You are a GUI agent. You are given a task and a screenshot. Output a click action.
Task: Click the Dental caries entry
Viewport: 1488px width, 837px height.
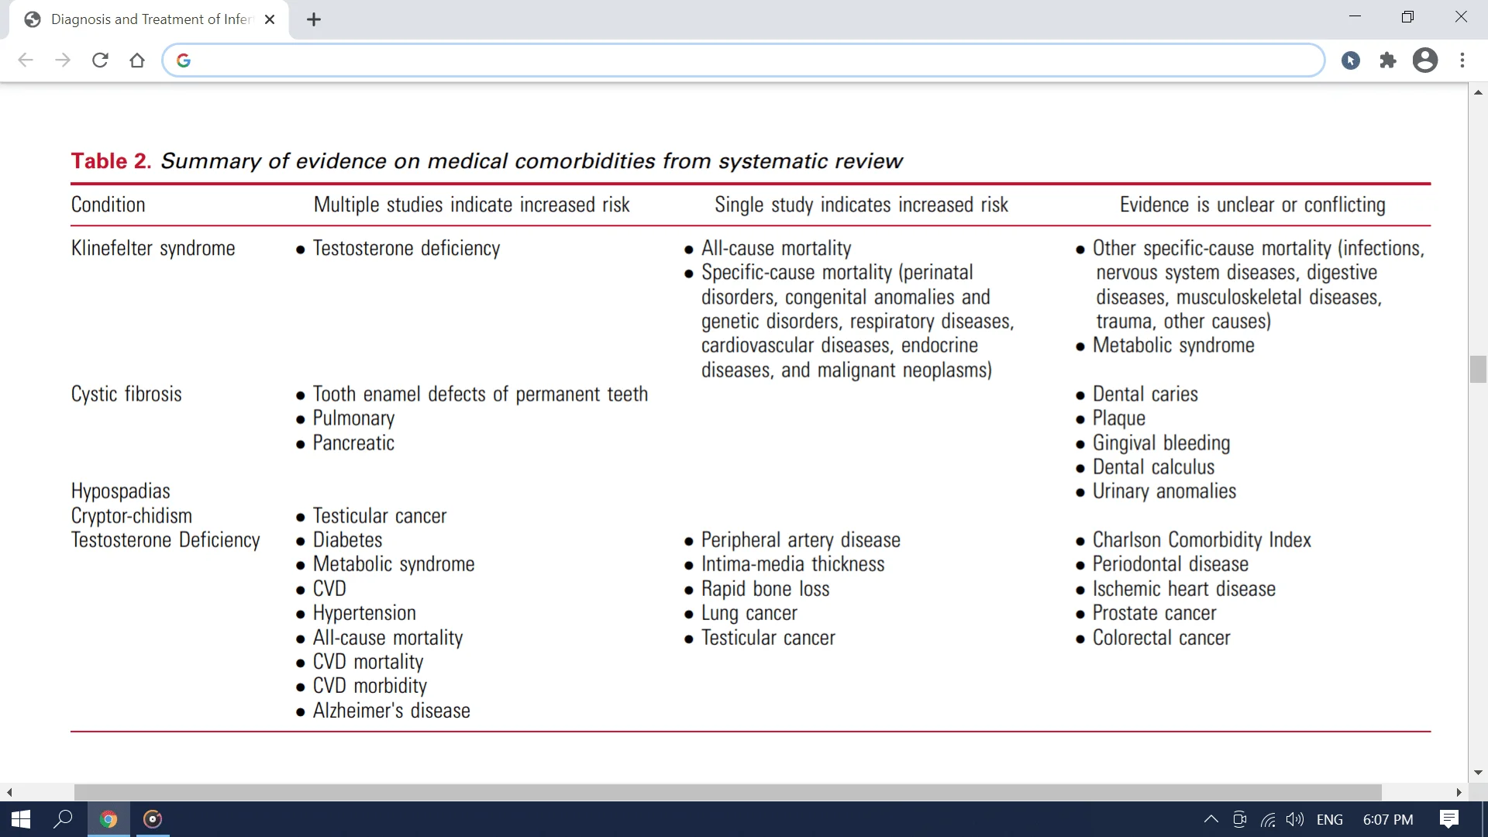click(x=1145, y=394)
